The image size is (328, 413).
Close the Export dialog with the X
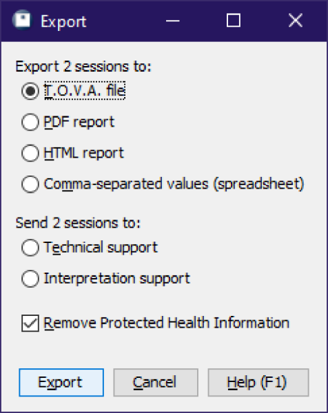[296, 21]
